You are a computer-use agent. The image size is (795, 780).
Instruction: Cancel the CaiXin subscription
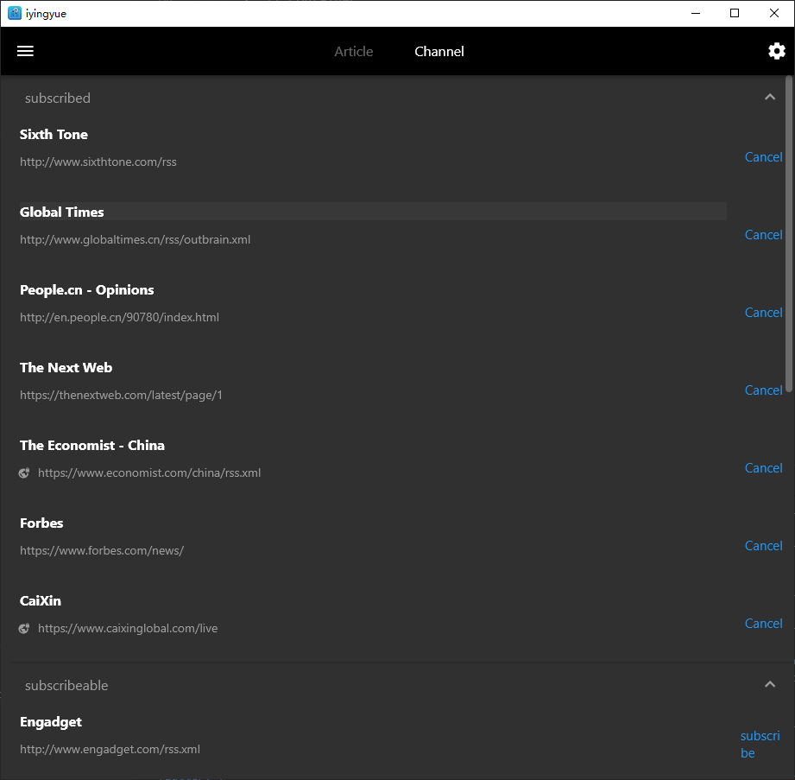point(763,623)
